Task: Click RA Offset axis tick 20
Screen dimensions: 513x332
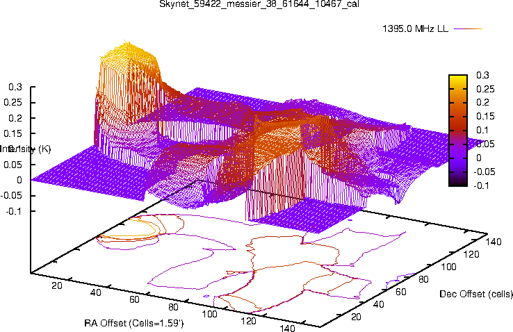Action: click(56, 285)
